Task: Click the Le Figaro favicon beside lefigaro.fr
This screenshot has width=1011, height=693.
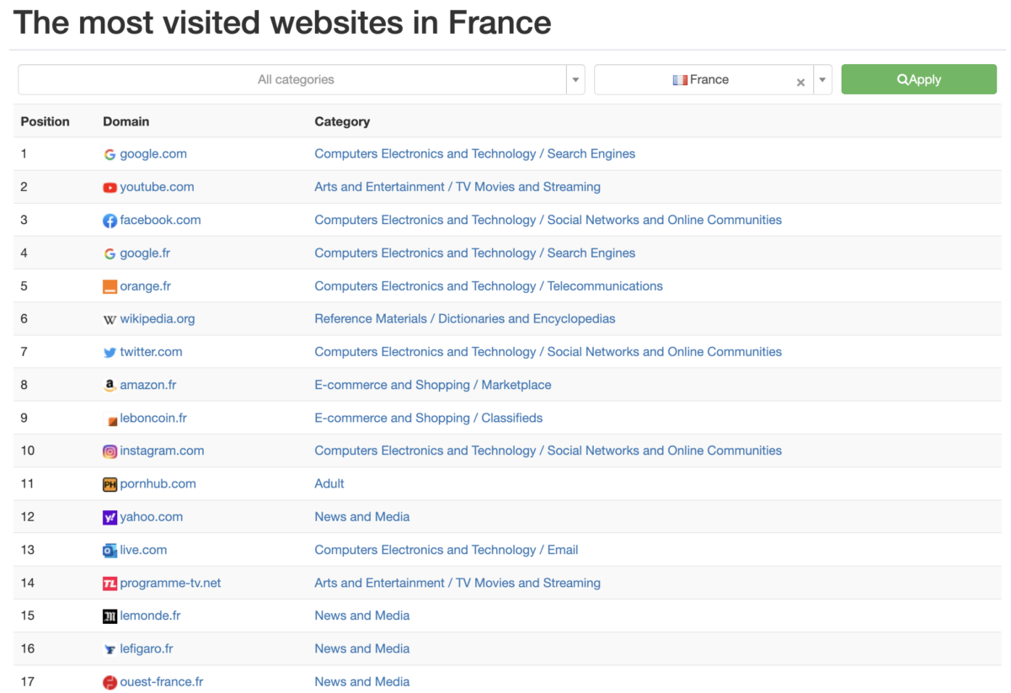Action: pos(110,649)
